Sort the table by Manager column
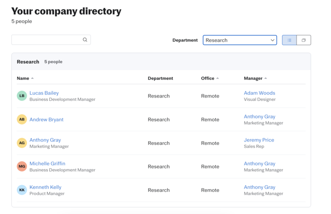 pyautogui.click(x=256, y=78)
